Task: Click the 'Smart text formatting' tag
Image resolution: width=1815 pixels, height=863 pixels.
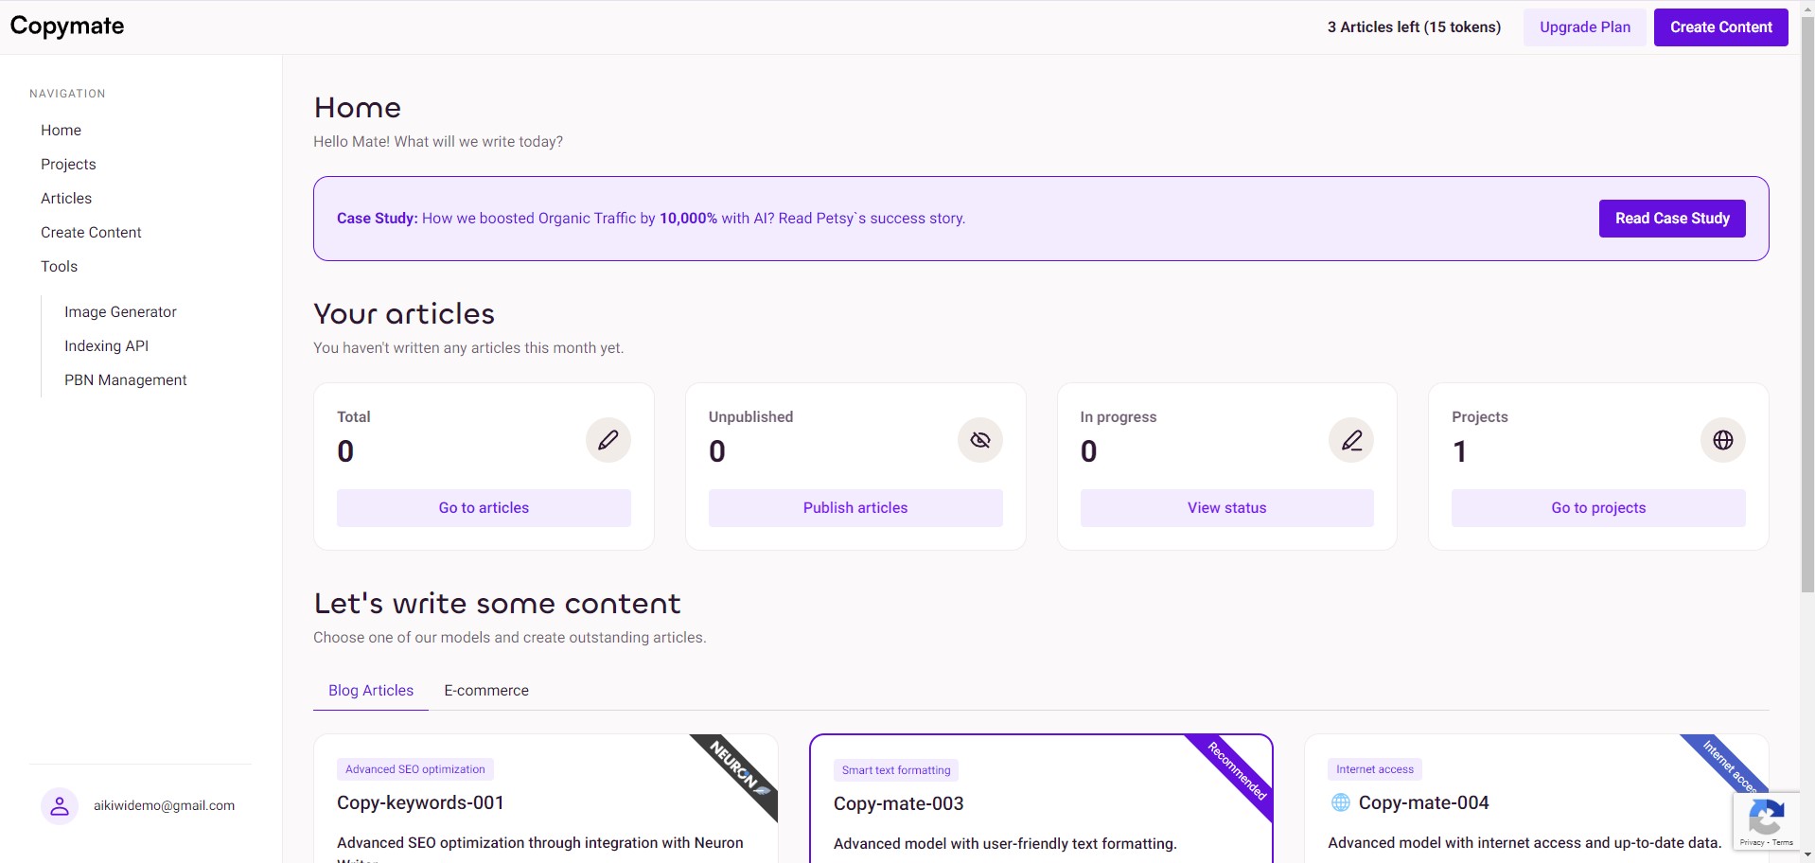Action: 896,770
